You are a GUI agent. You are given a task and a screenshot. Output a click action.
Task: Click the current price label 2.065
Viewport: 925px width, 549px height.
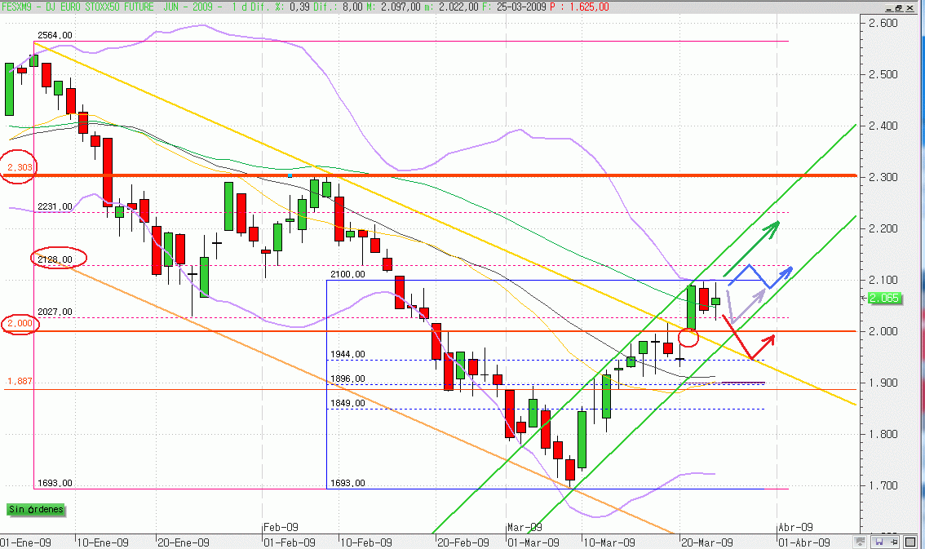point(883,298)
